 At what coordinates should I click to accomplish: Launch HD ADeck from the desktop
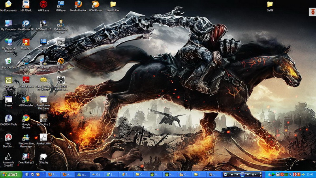pos(26,6)
